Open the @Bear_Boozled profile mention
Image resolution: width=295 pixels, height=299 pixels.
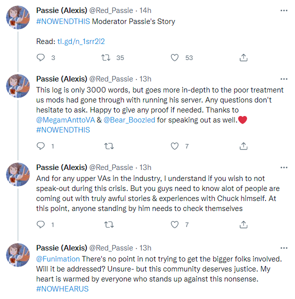[129, 120]
